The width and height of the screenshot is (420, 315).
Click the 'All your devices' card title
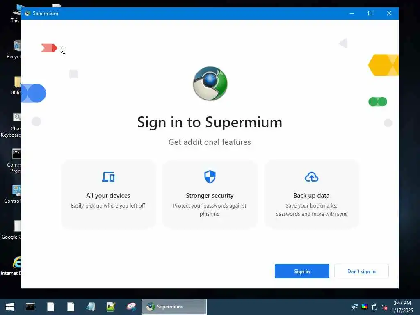coord(108,196)
